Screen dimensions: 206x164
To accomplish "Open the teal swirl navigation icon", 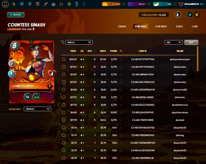I will point(22,4).
